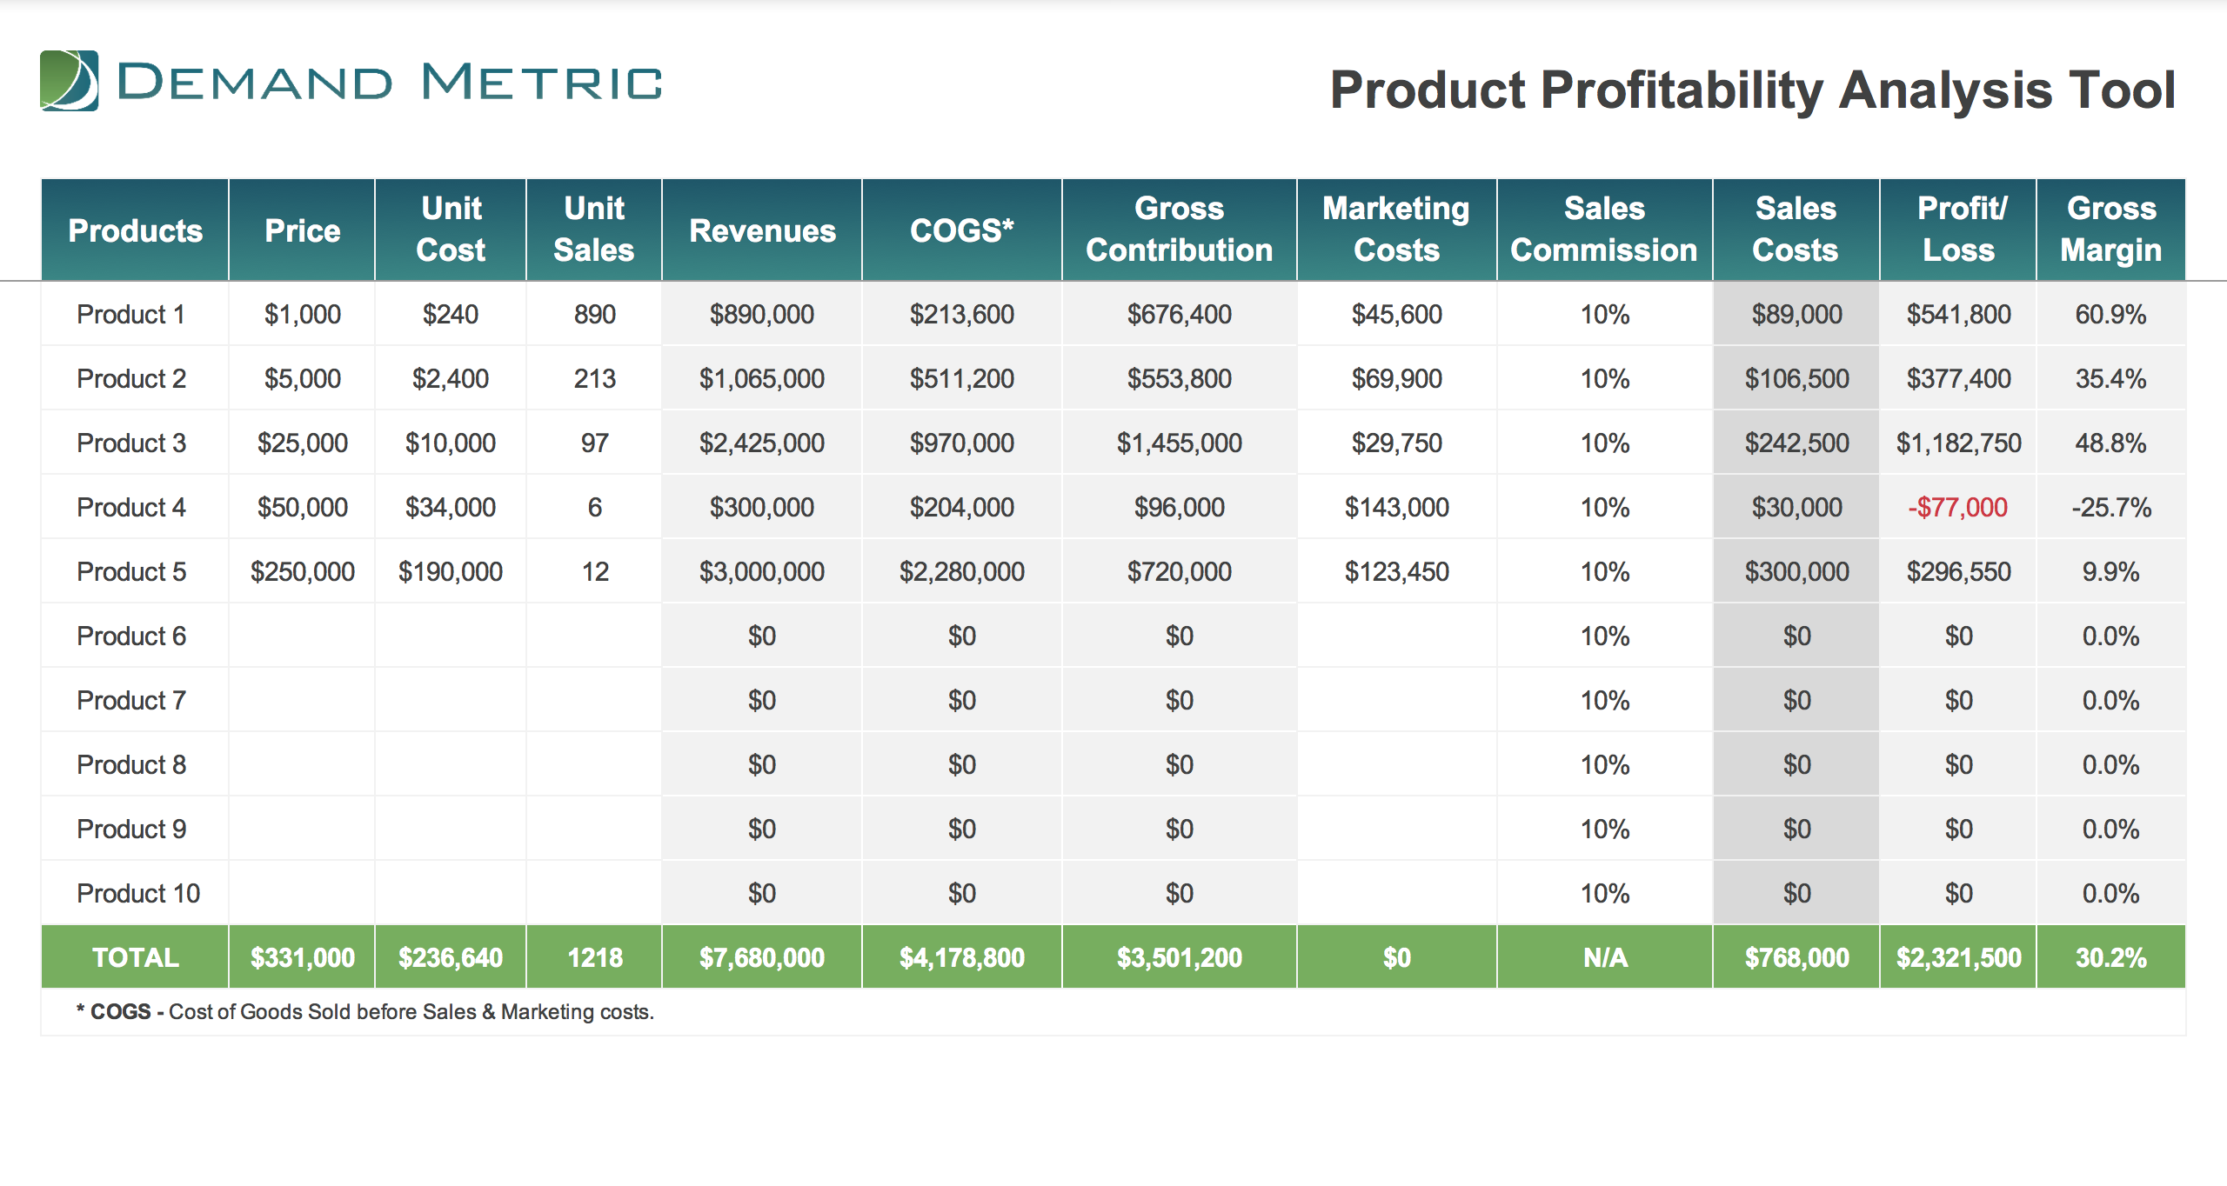Screen dimensions: 2227x1186
Task: Select the empty Product 6 price cell
Action: (x=302, y=636)
